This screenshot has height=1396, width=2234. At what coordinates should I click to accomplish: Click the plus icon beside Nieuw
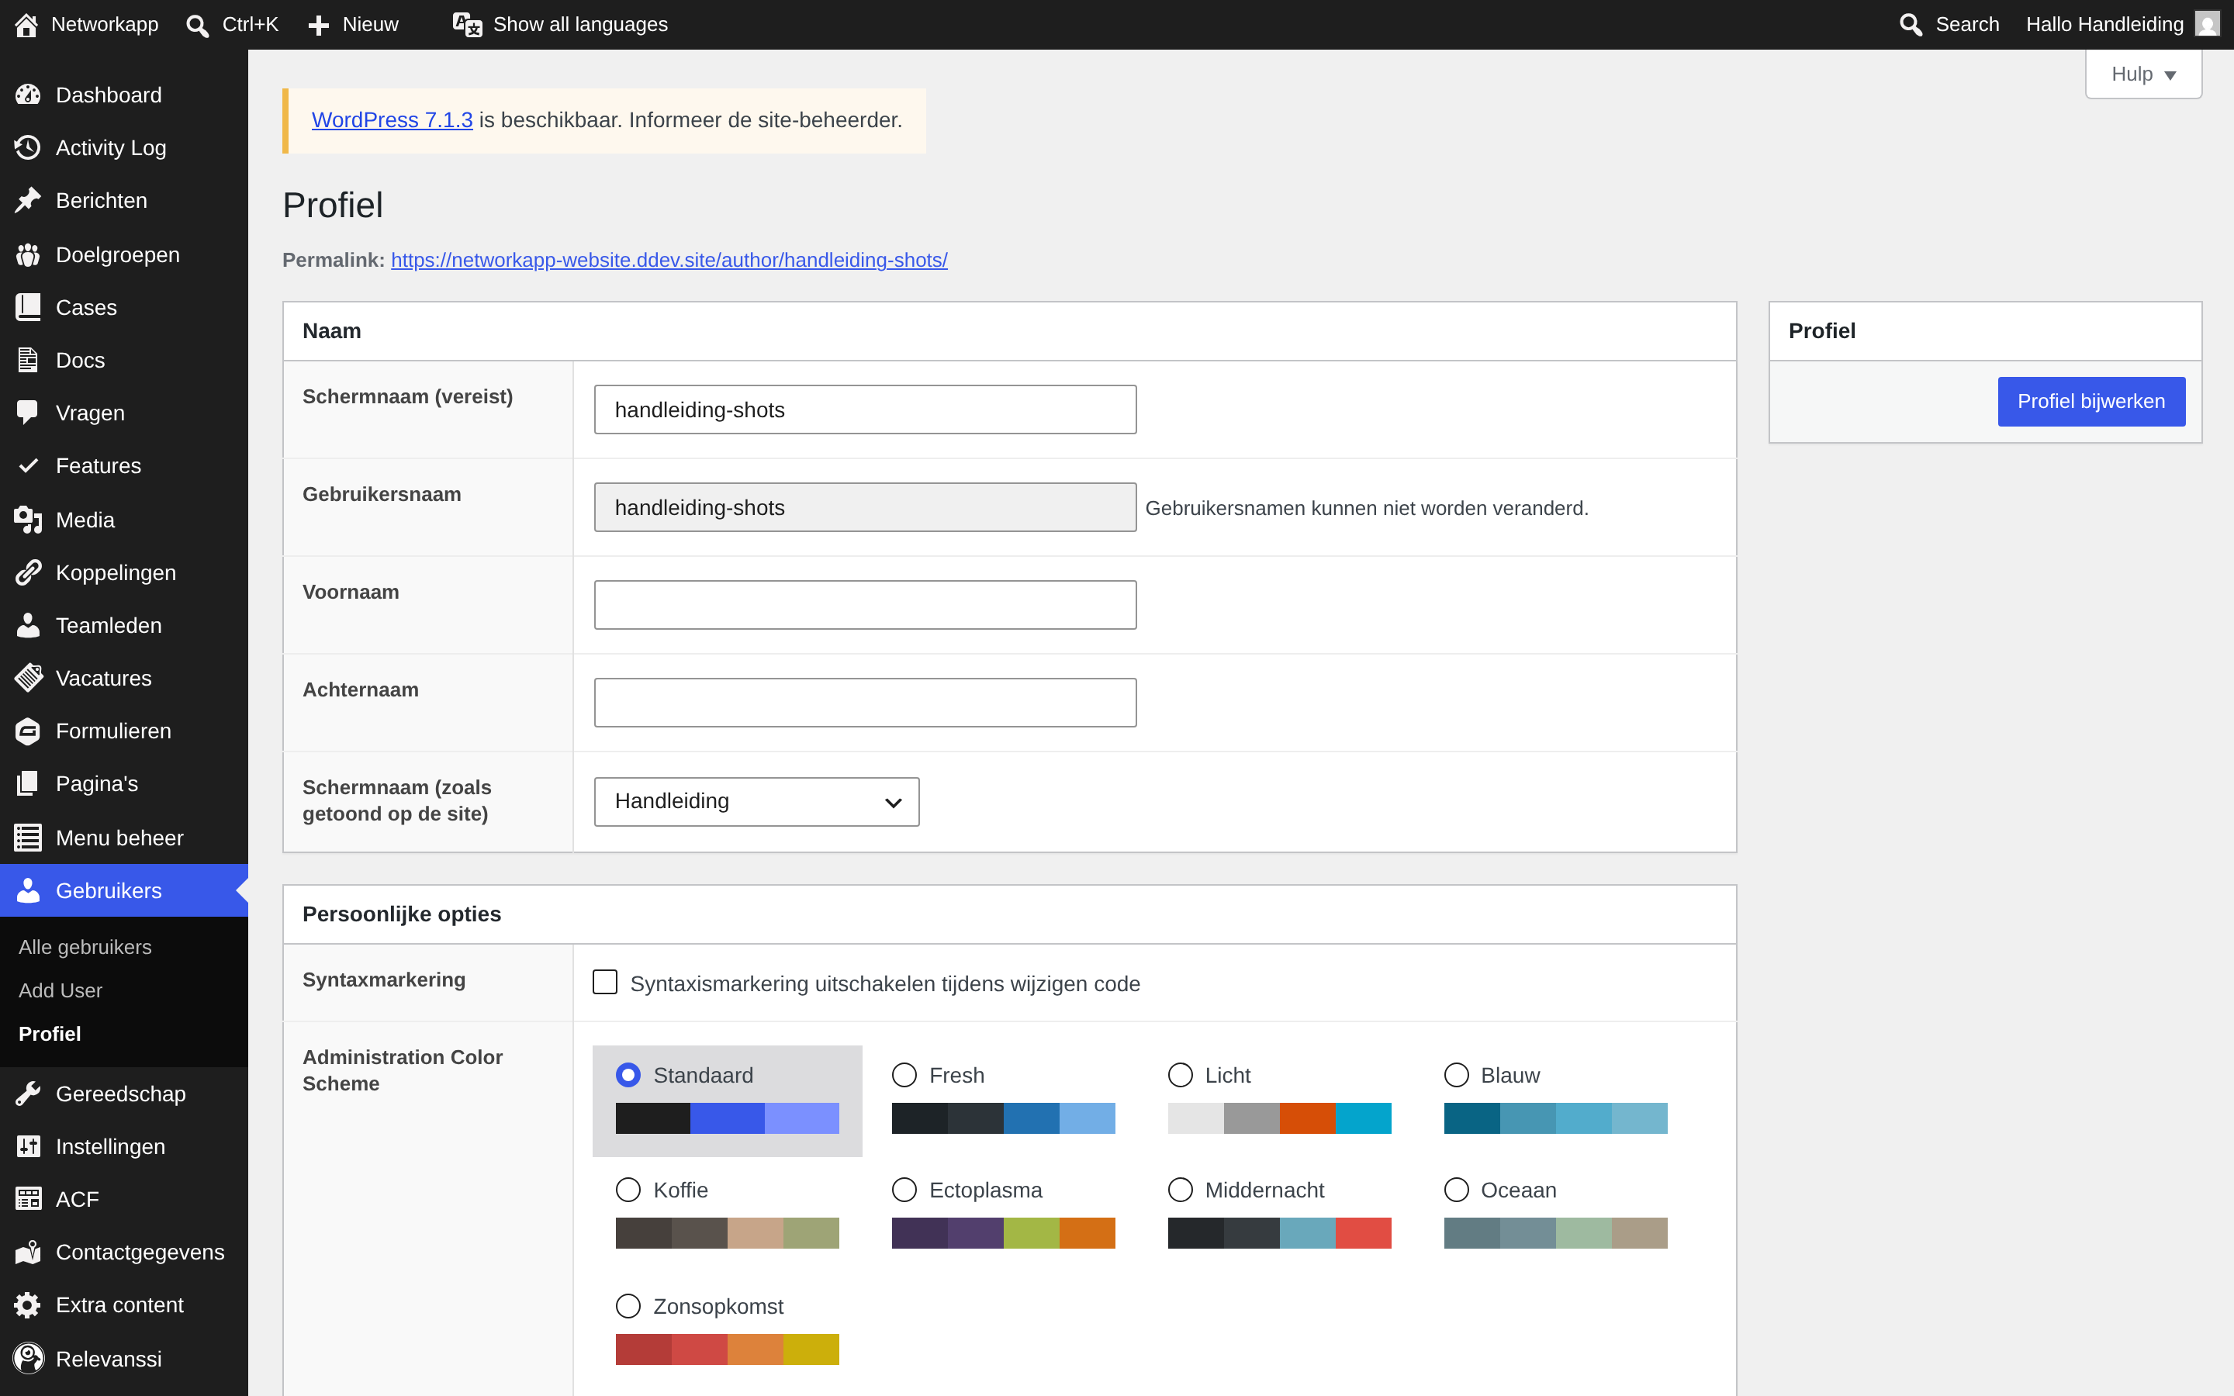pyautogui.click(x=319, y=25)
